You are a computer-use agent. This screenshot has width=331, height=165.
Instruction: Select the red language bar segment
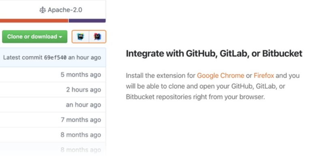pyautogui.click(x=34, y=21)
